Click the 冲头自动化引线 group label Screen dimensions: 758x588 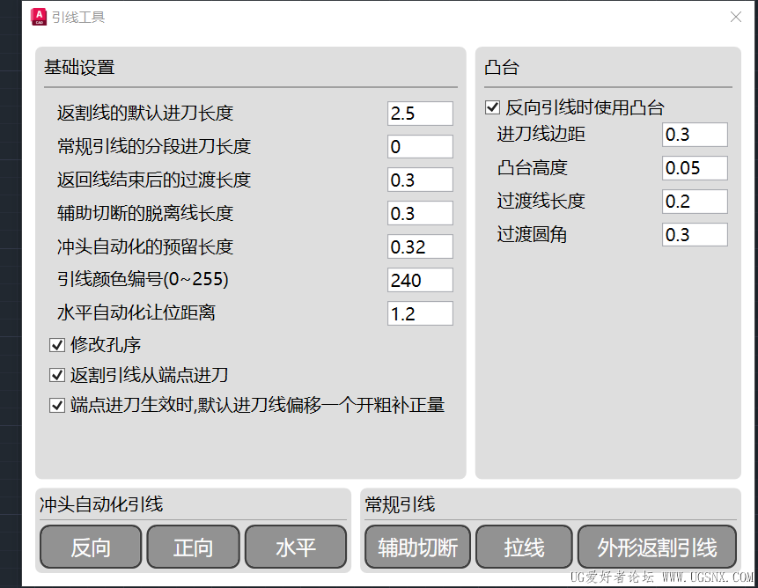click(101, 504)
